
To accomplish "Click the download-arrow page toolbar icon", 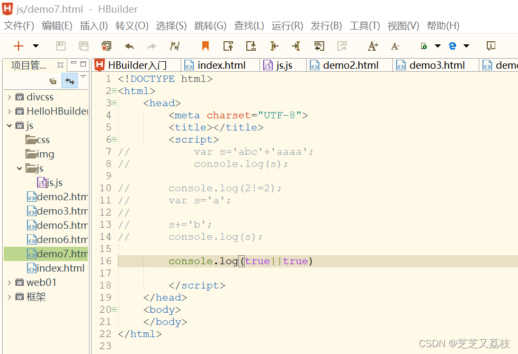I will click(x=251, y=46).
